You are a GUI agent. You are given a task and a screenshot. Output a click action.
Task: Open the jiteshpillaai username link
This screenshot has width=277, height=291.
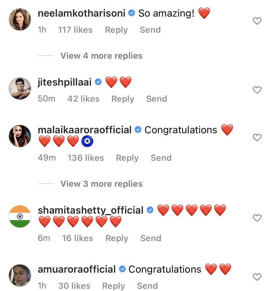[x=64, y=82]
